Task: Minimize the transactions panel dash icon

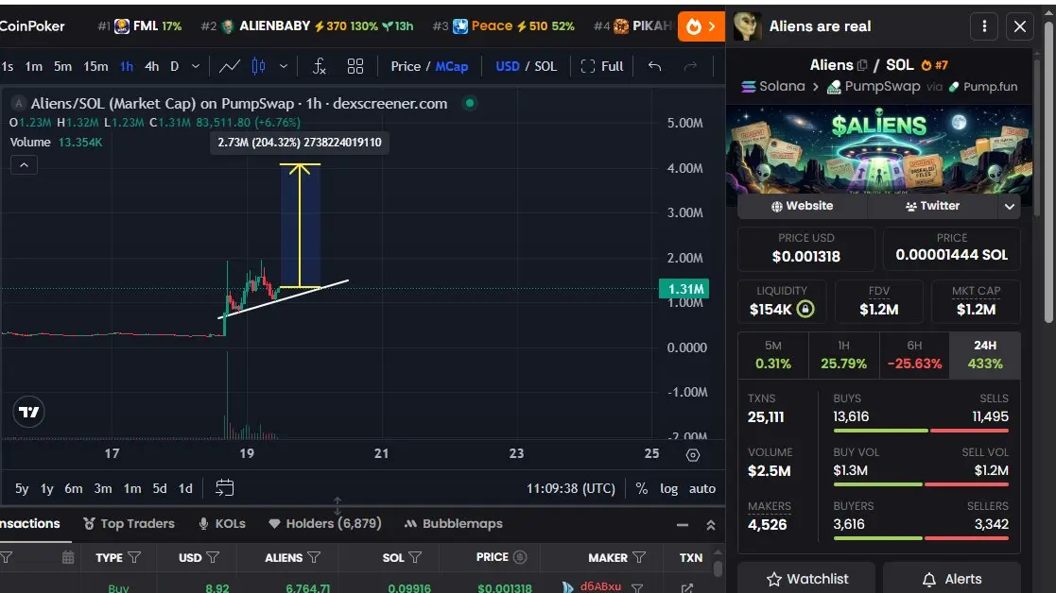Action: tap(683, 525)
